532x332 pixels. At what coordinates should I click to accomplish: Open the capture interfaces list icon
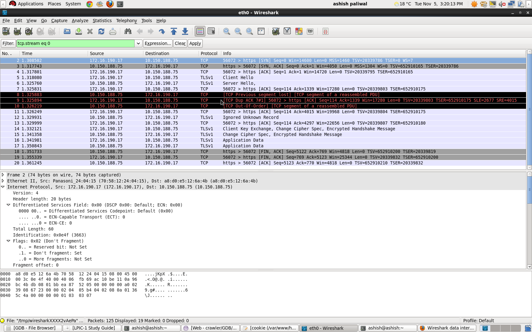click(x=6, y=31)
